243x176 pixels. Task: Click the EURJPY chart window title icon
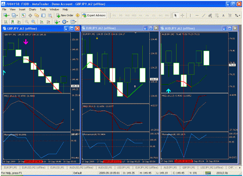point(84,28)
